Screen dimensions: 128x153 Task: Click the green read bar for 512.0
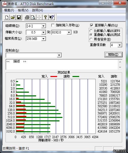coord(39,117)
